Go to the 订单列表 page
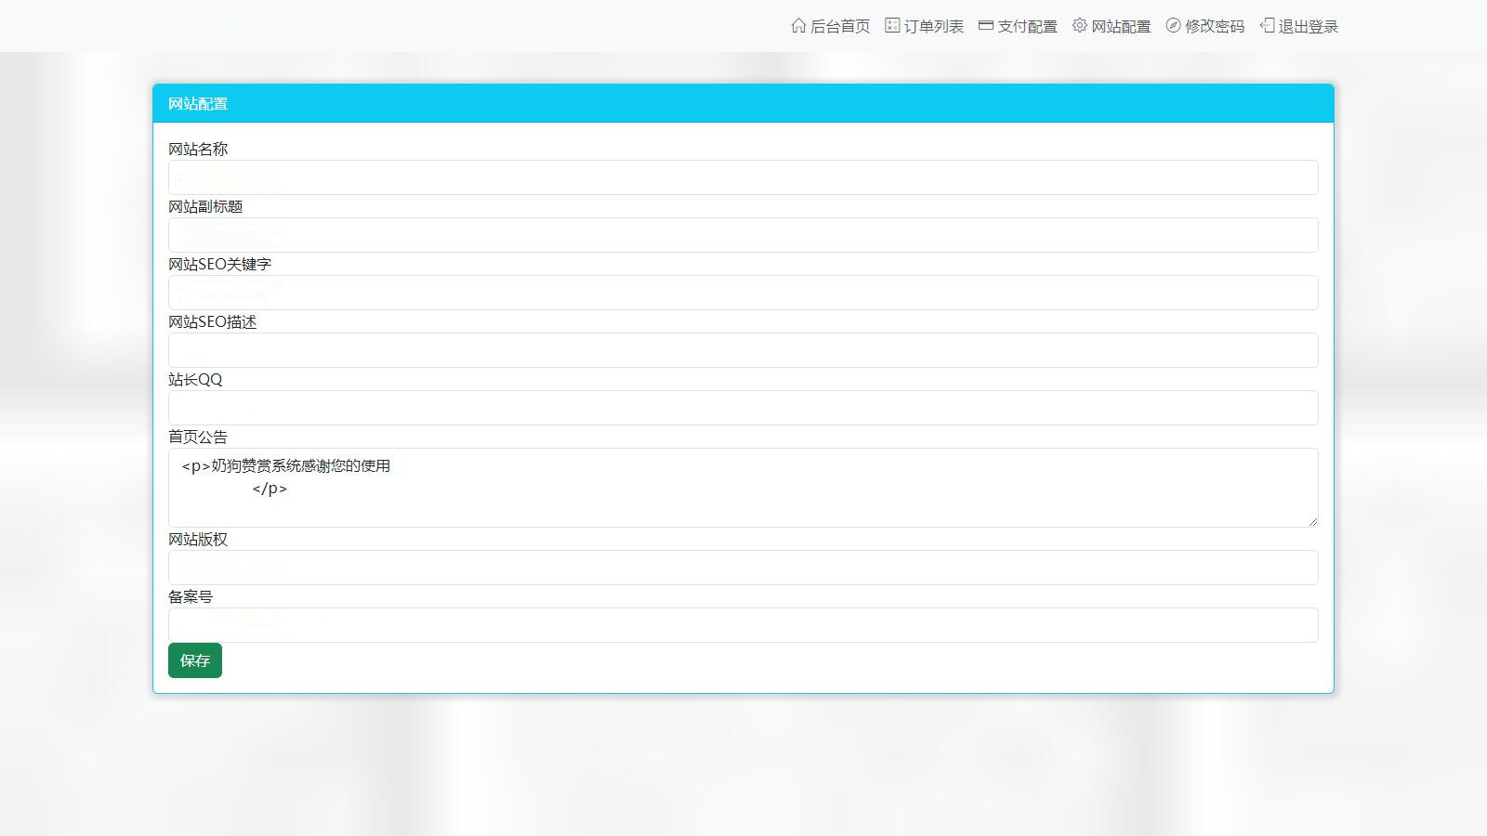Viewport: 1487px width, 836px height. [934, 27]
